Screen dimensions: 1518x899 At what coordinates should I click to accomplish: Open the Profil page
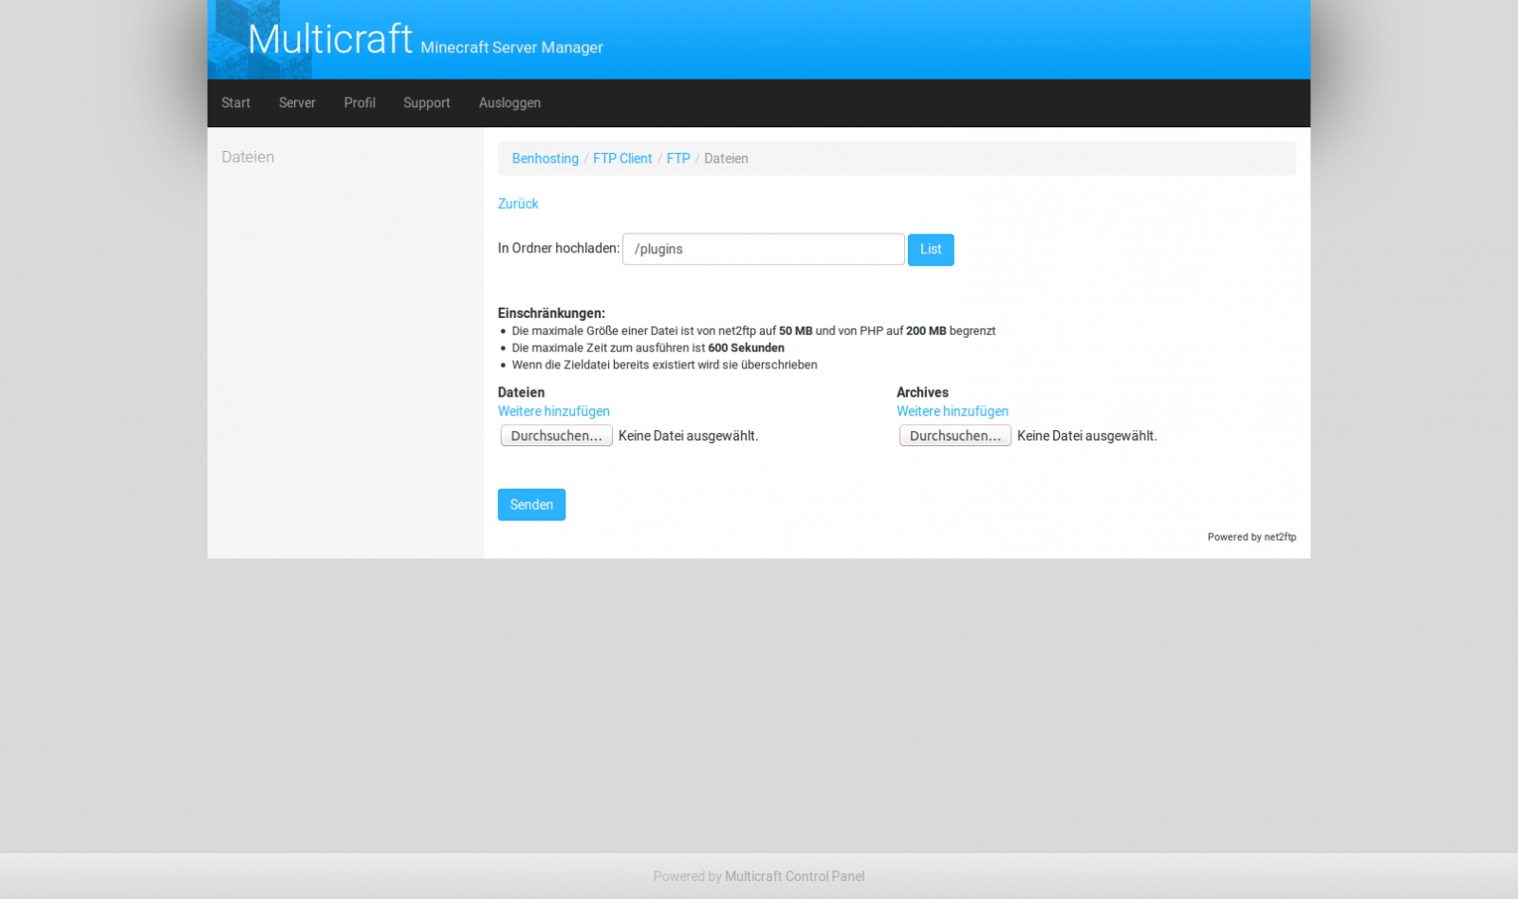[x=360, y=103]
